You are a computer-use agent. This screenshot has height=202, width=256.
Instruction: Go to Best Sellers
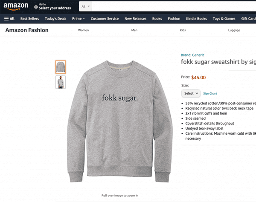(30, 19)
